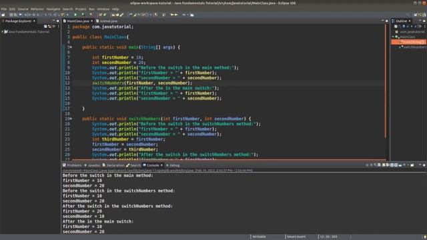Open the Outline view menu
This screenshot has width=427, height=240.
(x=425, y=27)
